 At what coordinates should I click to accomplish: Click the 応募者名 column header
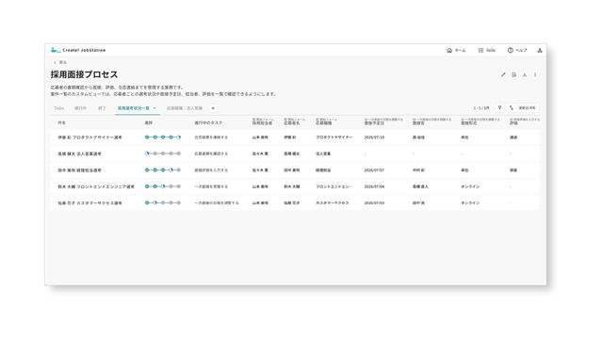(x=291, y=123)
